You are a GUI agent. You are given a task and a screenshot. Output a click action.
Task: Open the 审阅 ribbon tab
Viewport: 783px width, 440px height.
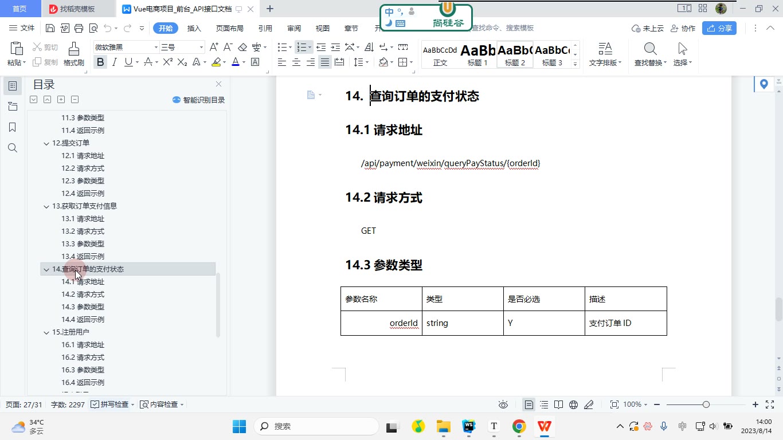pos(294,28)
